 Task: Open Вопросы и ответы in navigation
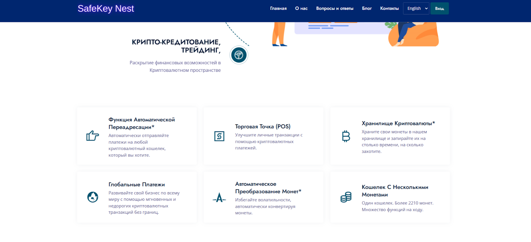[335, 8]
